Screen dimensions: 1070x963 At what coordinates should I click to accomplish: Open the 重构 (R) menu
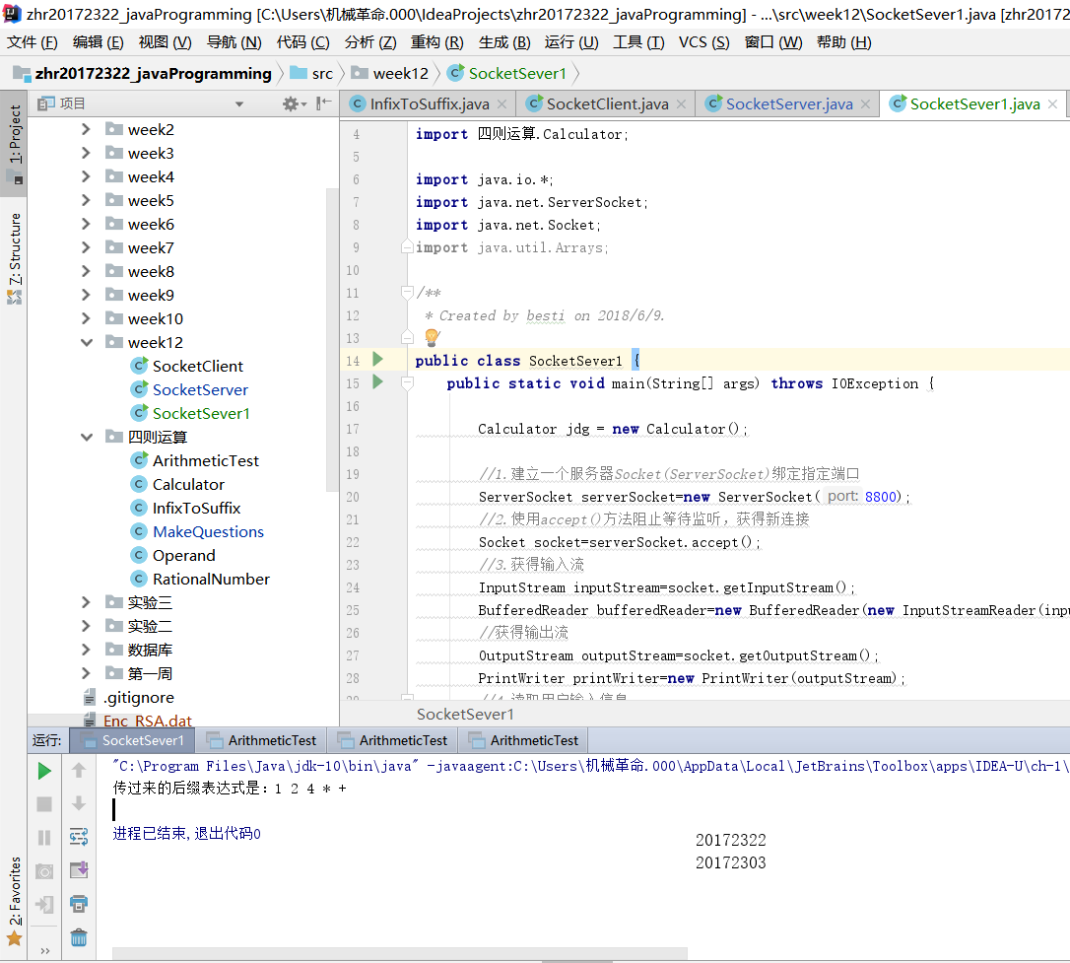(x=436, y=42)
